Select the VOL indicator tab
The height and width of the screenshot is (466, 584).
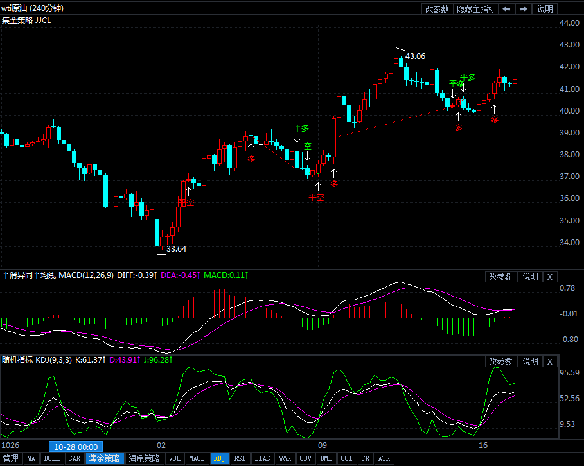(174, 458)
